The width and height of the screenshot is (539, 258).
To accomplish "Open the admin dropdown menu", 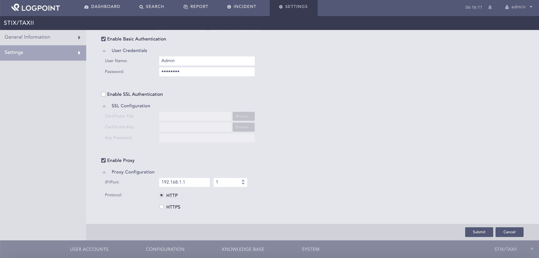I will coord(531,6).
